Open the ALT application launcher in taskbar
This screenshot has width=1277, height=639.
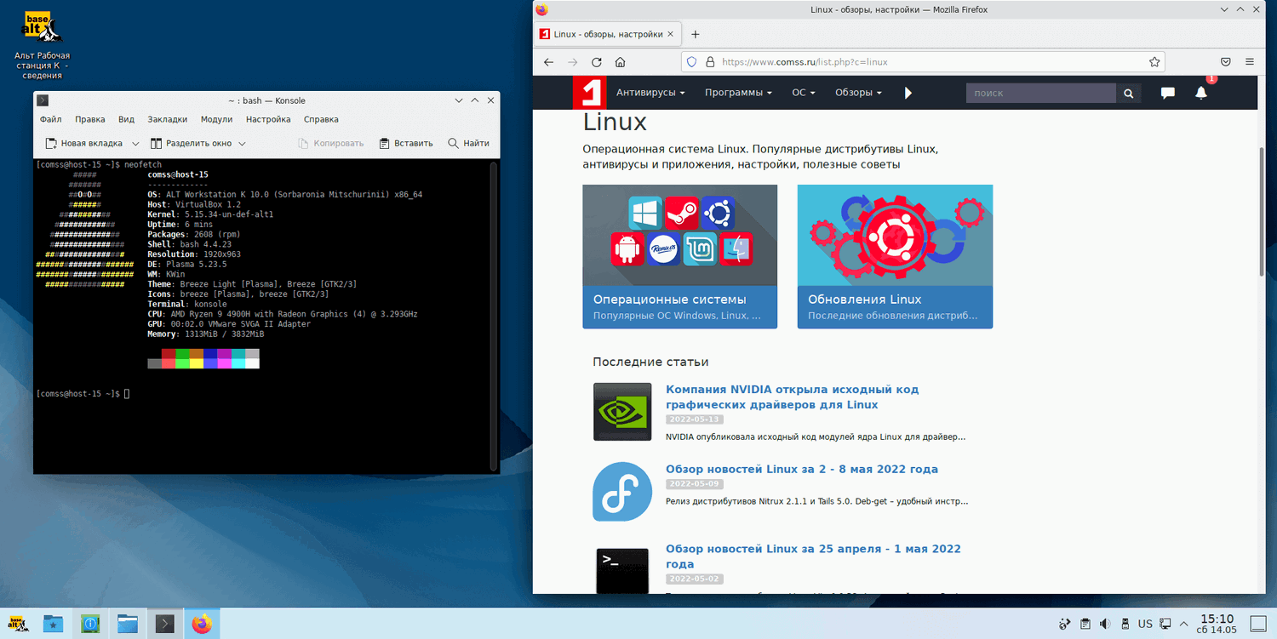(x=18, y=624)
